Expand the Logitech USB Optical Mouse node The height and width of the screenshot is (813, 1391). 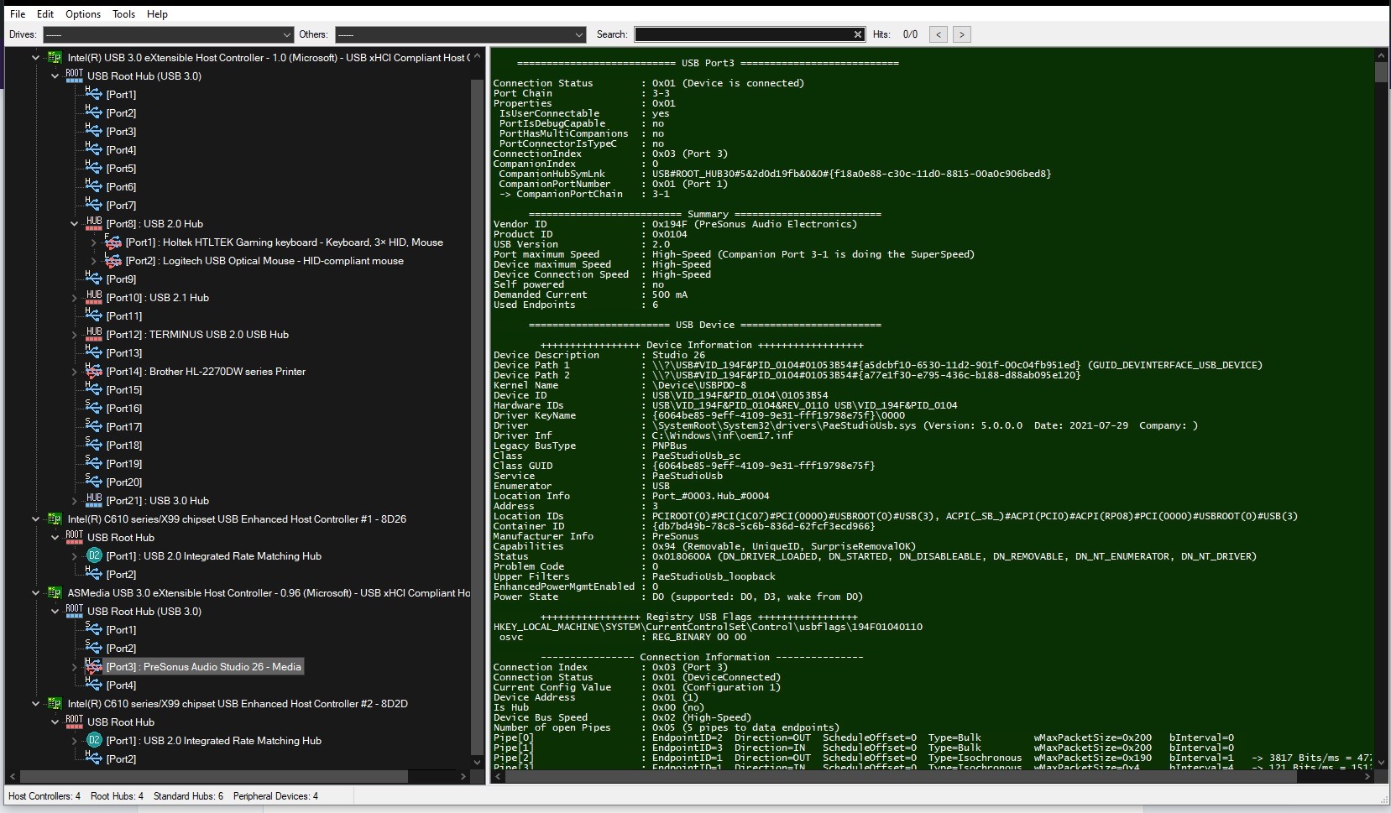tap(93, 261)
